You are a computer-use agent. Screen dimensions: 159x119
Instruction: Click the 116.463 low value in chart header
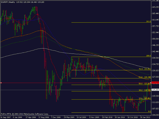(34, 2)
